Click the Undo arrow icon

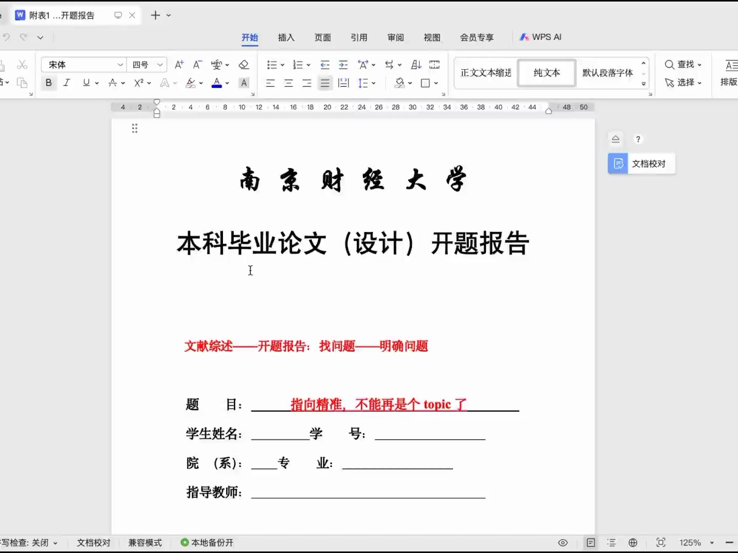tap(7, 37)
